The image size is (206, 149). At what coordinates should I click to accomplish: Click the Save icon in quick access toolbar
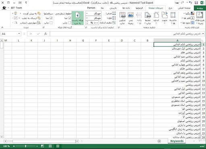click(x=196, y=3)
